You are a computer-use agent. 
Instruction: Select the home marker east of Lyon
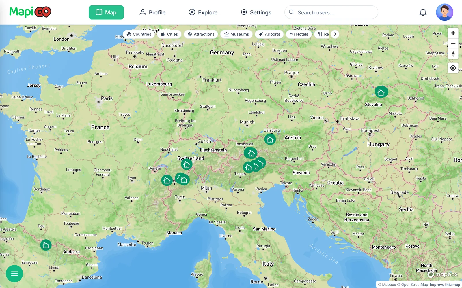tap(167, 180)
